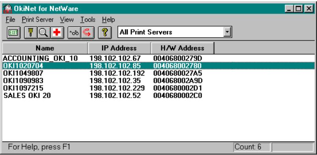Open the Help menu
Viewport: 317px width, 155px height.
point(108,19)
